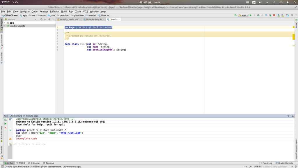Image resolution: width=298 pixels, height=168 pixels.
Task: Start Debug app with bug icon
Action: point(258,15)
